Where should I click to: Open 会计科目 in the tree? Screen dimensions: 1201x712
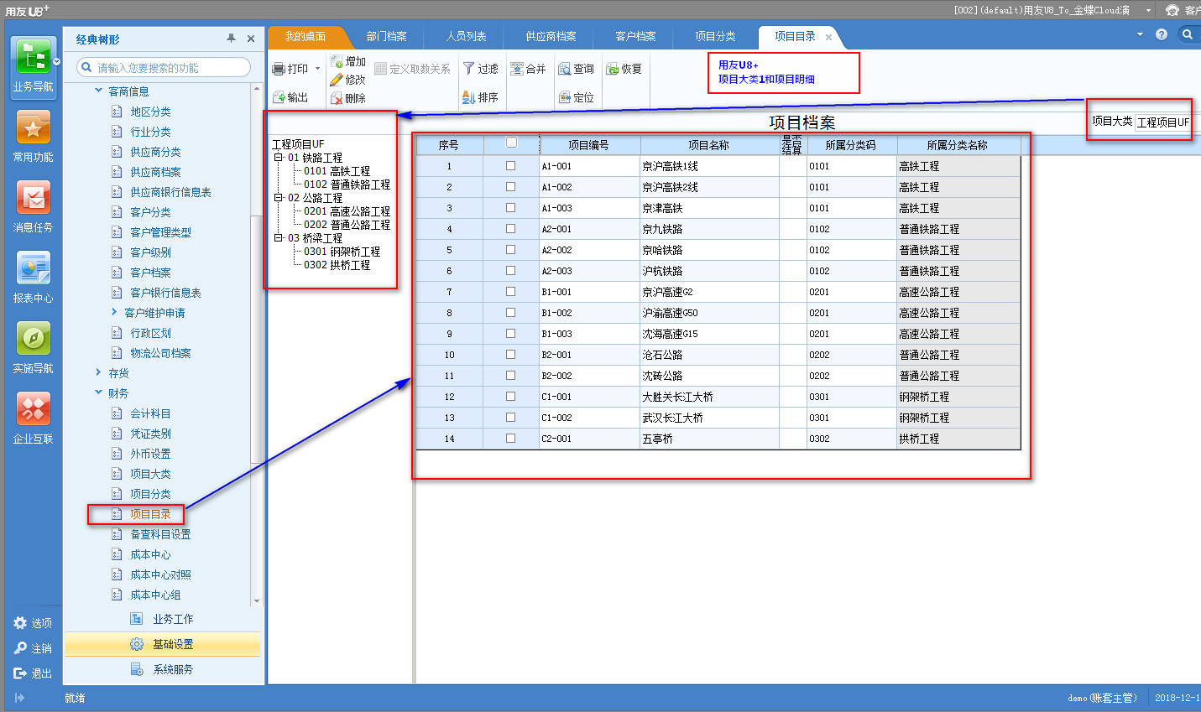coord(150,413)
